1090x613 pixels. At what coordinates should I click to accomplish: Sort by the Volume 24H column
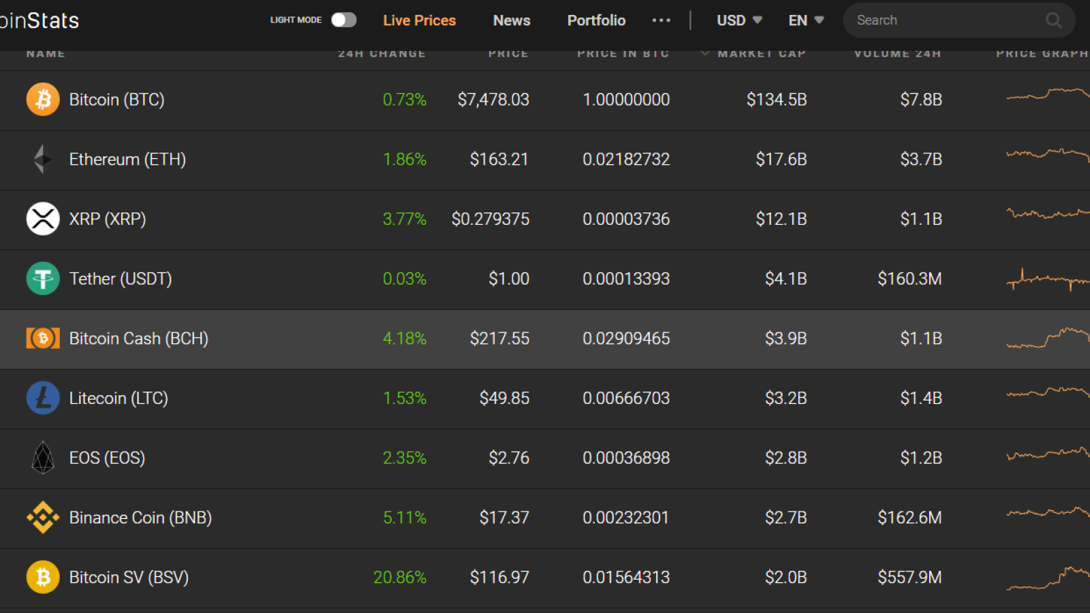click(x=897, y=54)
